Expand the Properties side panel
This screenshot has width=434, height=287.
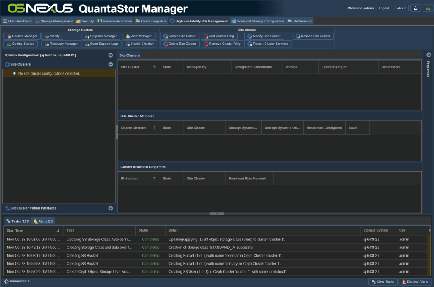[428, 55]
